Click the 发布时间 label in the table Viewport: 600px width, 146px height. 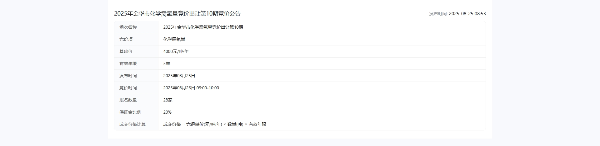point(128,76)
